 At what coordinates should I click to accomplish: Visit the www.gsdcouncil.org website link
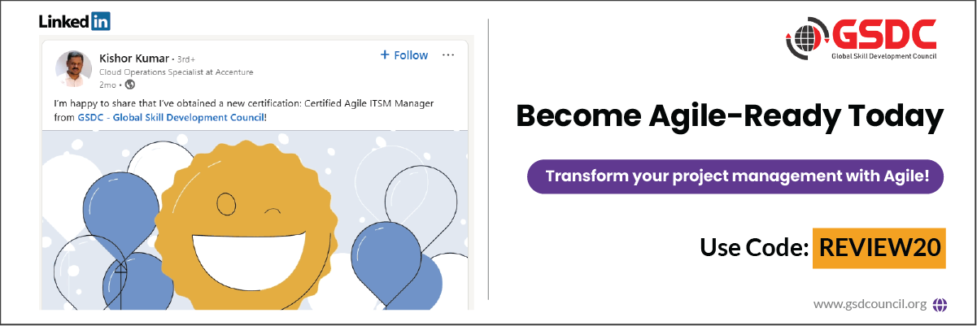coord(870,305)
